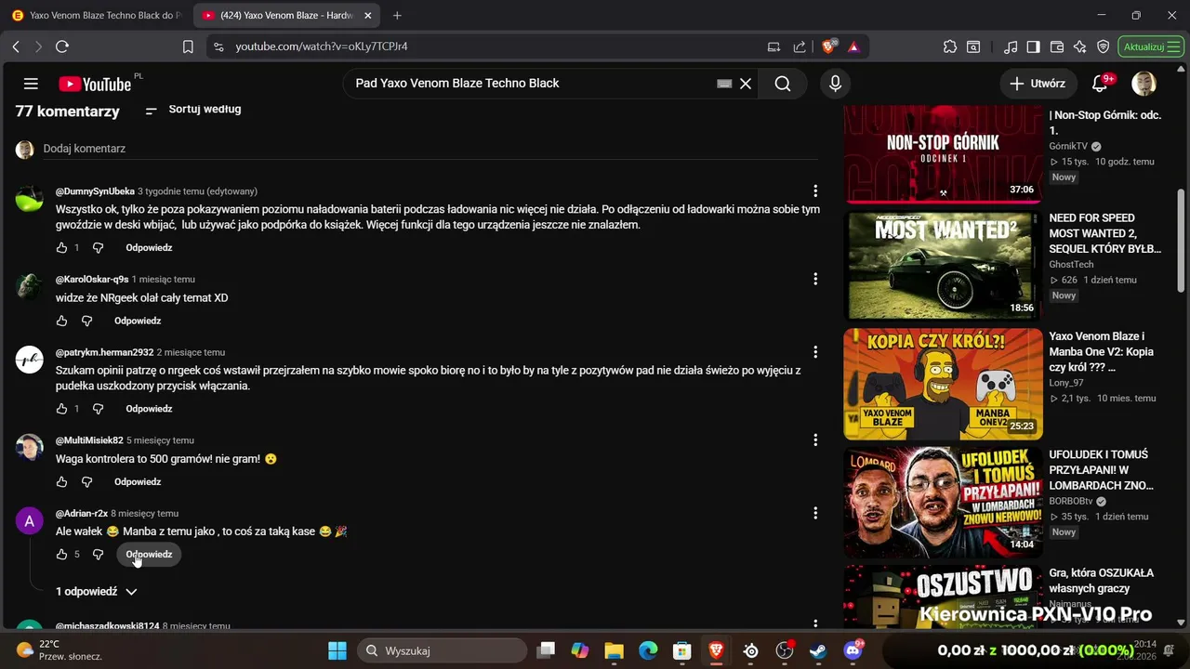Click the Utwórz create button
This screenshot has width=1190, height=669.
[x=1038, y=84]
